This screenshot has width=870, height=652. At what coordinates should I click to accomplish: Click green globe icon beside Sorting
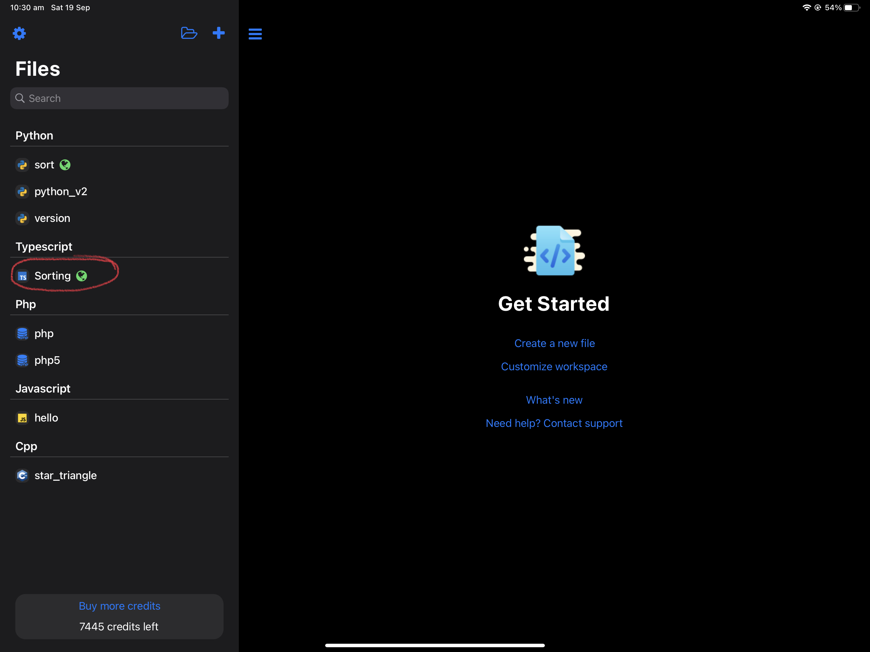point(82,276)
